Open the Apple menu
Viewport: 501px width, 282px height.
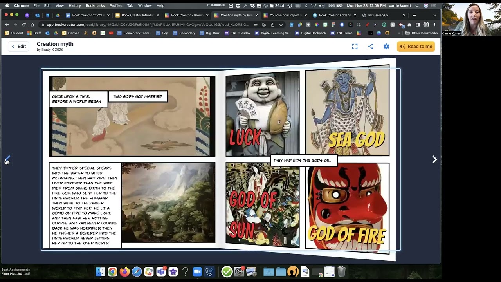tap(7, 5)
